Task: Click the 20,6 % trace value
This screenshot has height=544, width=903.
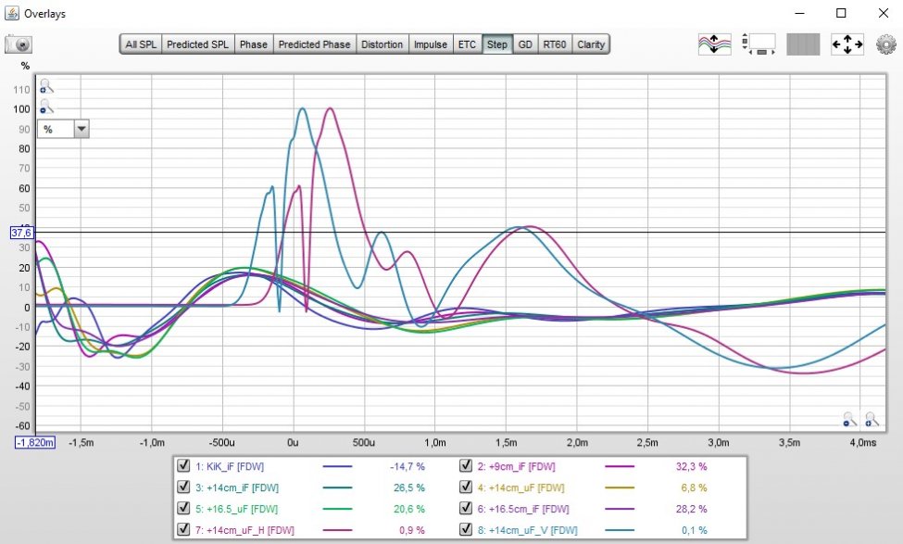Action: point(408,509)
